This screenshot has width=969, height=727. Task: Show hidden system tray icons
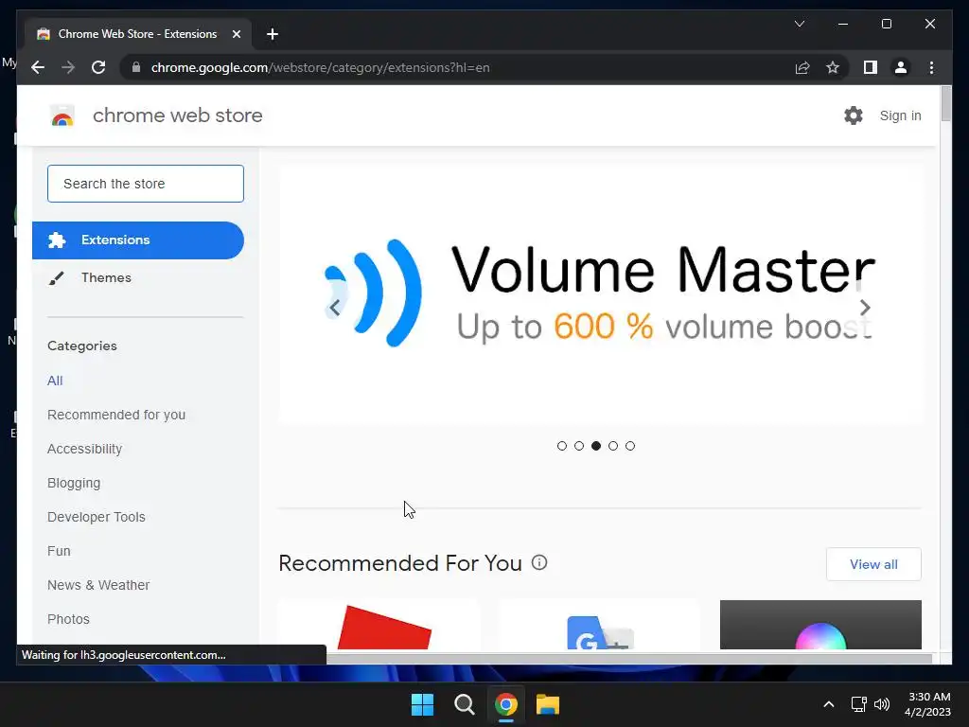coord(829,704)
